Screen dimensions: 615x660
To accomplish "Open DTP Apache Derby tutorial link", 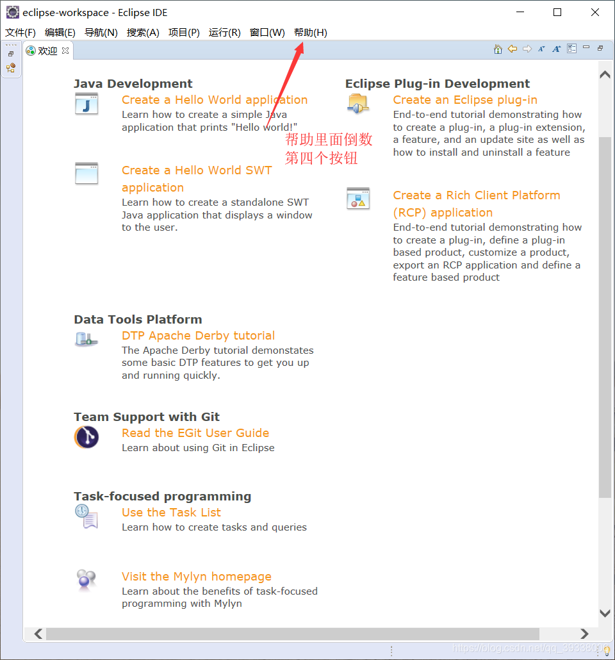I will tap(198, 336).
